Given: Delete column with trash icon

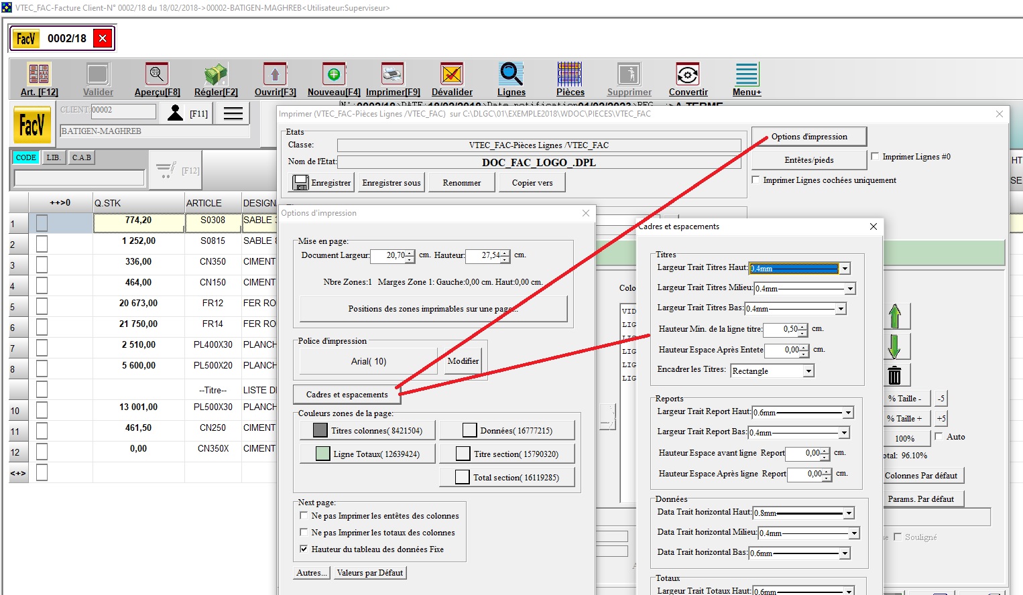Looking at the screenshot, I should tap(895, 375).
